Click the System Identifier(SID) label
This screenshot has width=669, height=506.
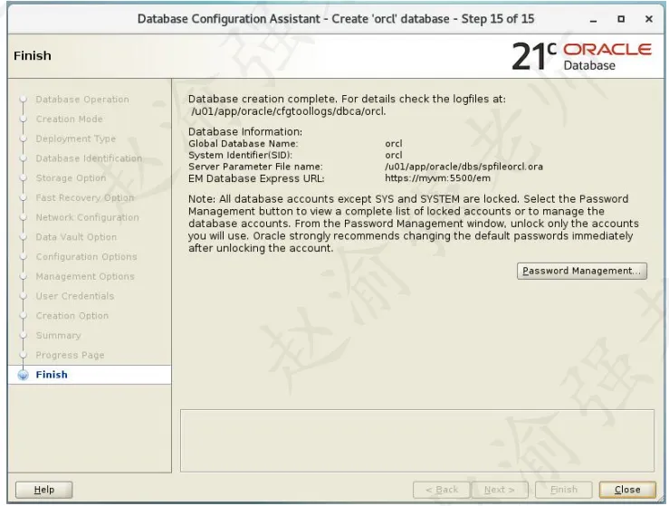[x=240, y=156]
